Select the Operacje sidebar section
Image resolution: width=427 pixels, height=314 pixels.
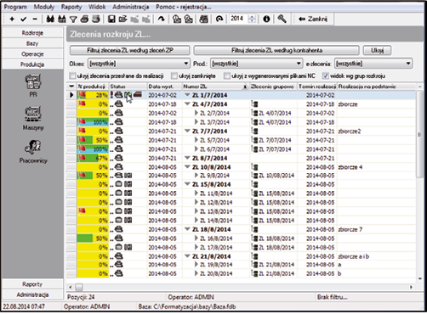(32, 53)
